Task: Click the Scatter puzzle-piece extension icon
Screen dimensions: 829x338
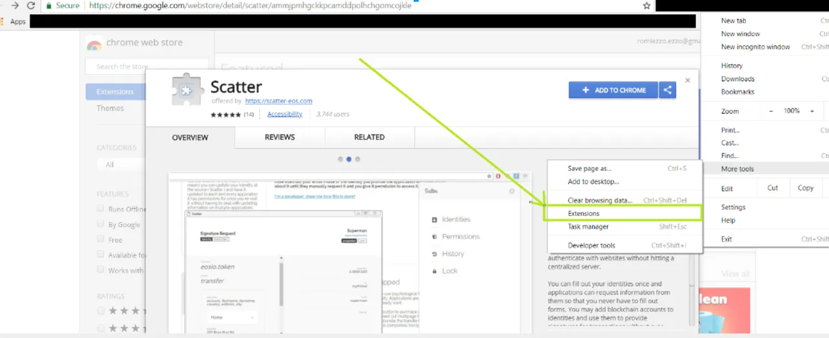Action: [x=188, y=90]
